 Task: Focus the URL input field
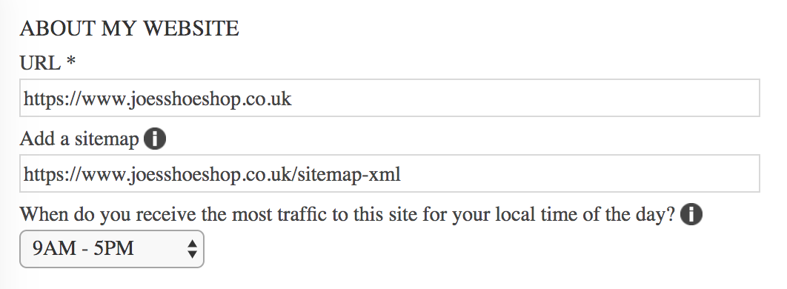pos(390,98)
